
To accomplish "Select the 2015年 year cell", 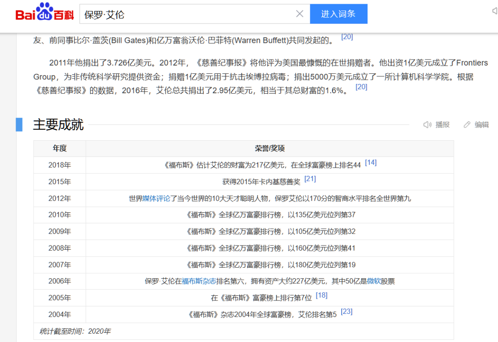I will [x=59, y=182].
